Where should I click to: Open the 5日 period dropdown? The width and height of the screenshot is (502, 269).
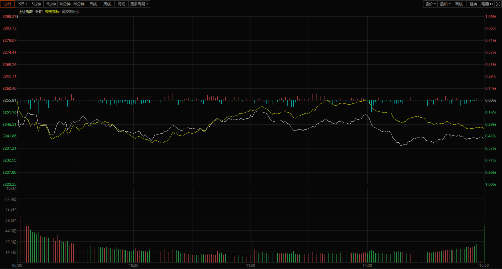[23, 4]
